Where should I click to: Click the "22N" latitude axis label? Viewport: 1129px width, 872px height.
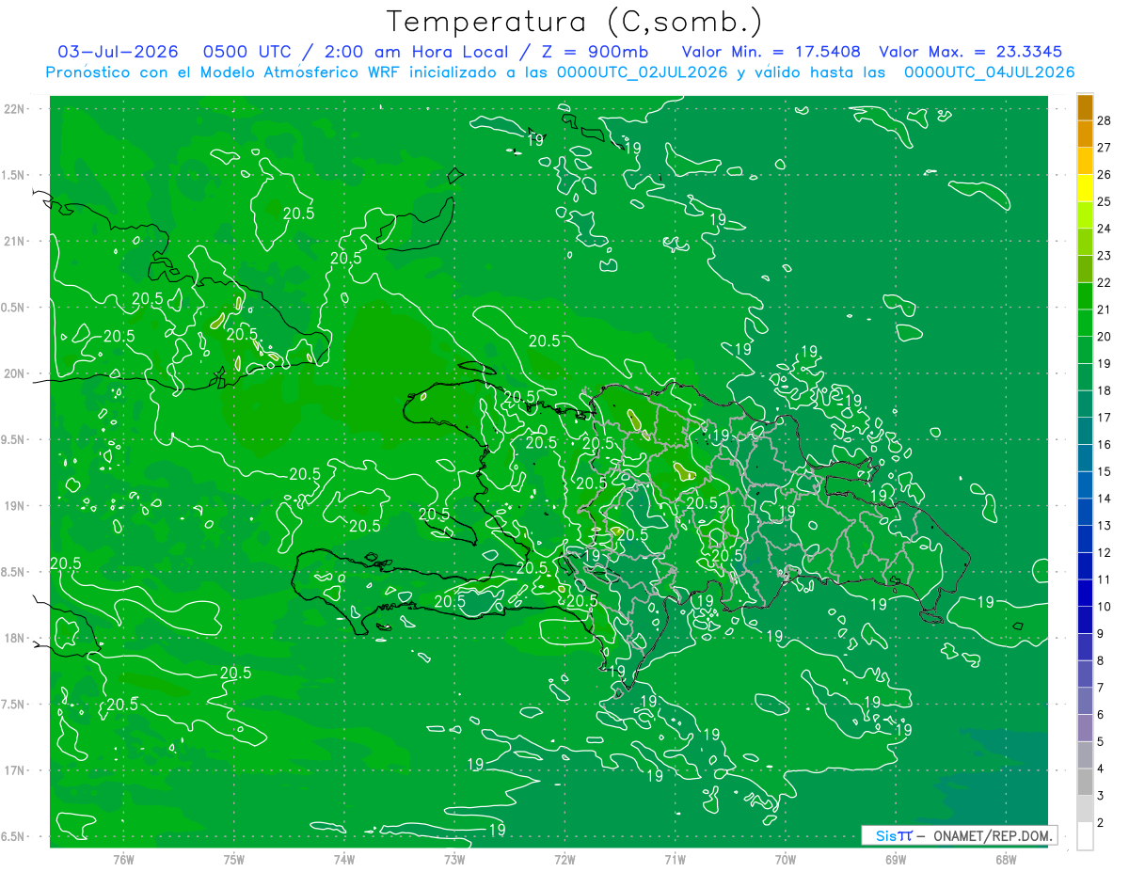14,108
